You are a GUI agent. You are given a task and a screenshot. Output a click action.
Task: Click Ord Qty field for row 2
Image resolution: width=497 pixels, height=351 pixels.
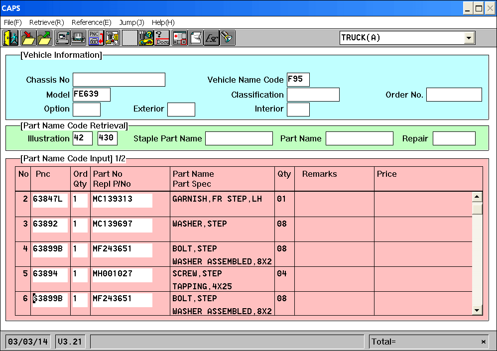tap(80, 200)
